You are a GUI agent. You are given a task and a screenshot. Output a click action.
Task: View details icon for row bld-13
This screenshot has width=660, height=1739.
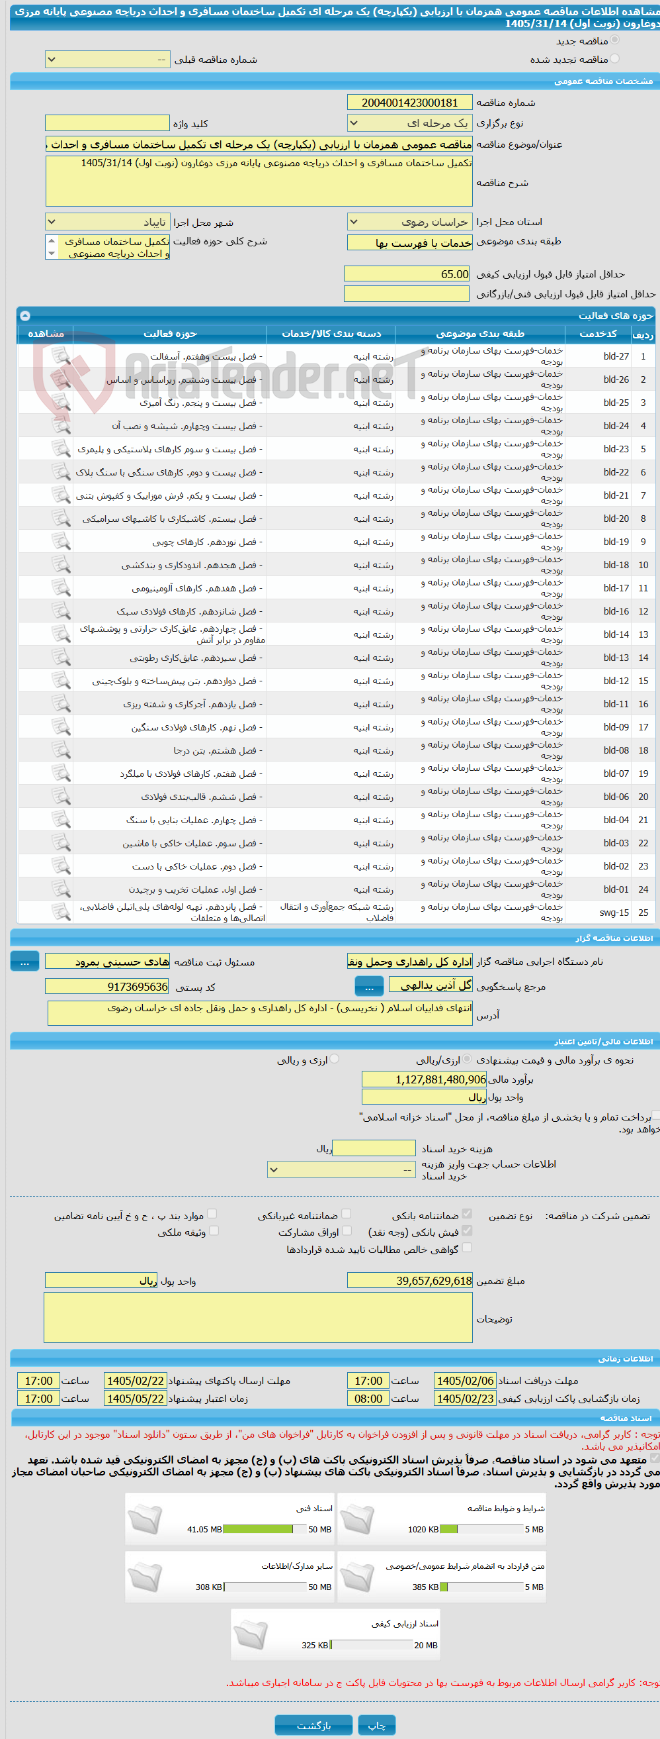point(62,658)
